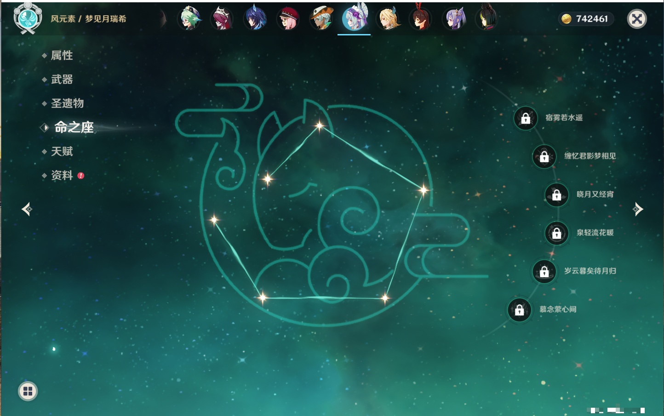Switch to the 天赋 talents tab
This screenshot has width=664, height=416.
point(62,151)
